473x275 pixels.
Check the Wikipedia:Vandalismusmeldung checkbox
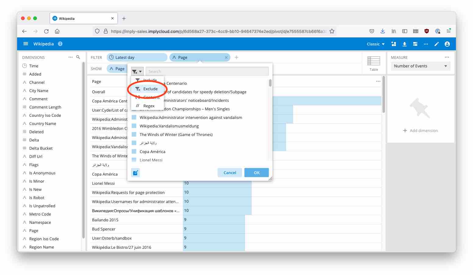[x=134, y=126]
